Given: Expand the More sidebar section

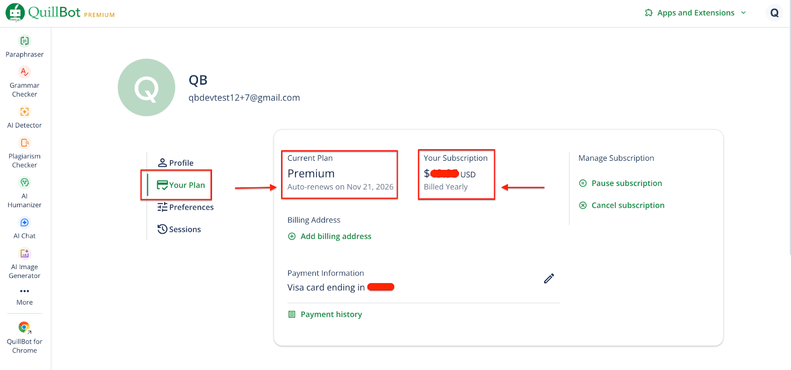Looking at the screenshot, I should point(24,296).
